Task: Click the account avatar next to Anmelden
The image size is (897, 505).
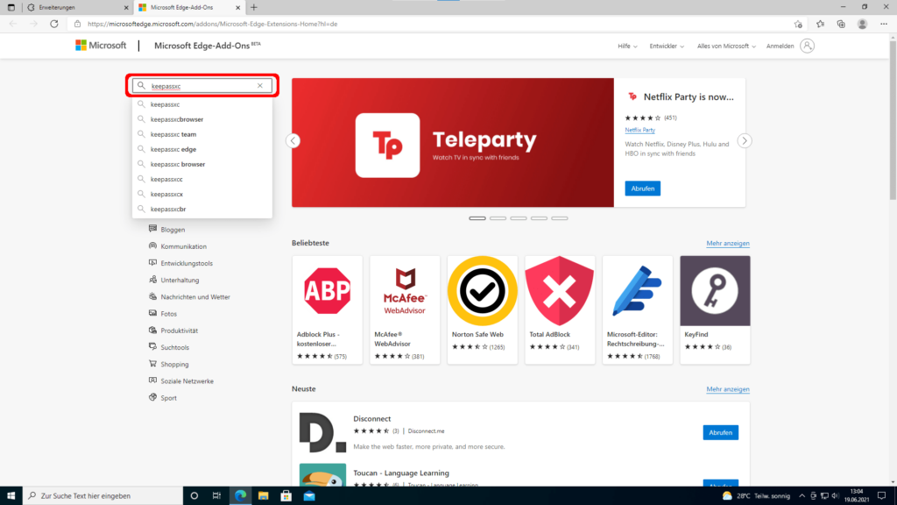Action: point(807,46)
